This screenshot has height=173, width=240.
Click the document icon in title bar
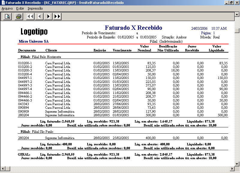(3, 3)
